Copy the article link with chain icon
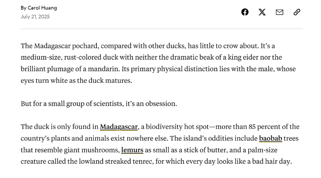 click(x=297, y=12)
